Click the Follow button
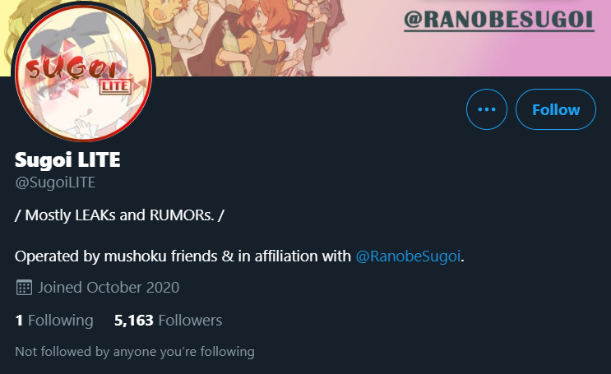Viewport: 611px width, 374px height. (556, 109)
